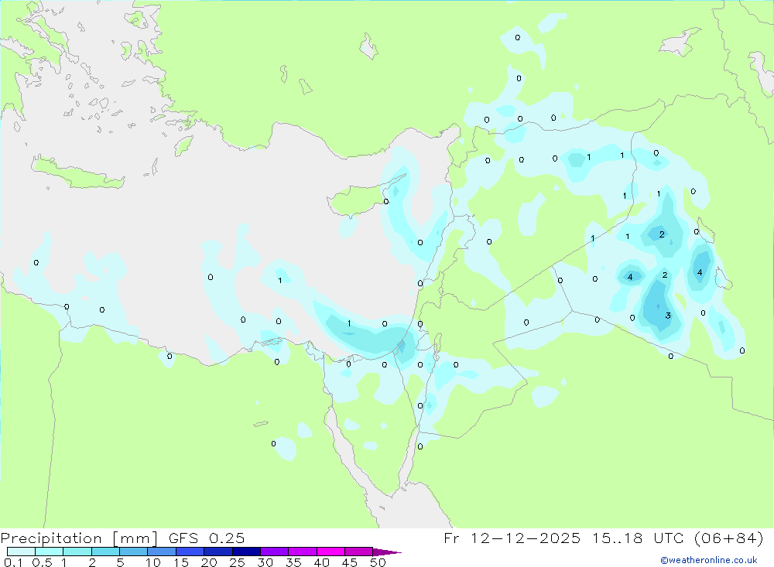774x567 pixels.
Task: Open the weatheronline.co.uk copyright link
Action: tap(708, 560)
